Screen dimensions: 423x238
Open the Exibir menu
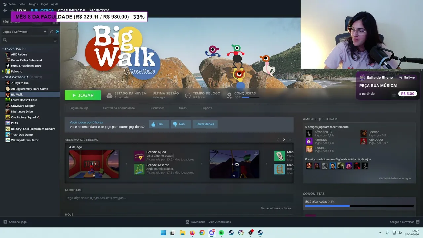22,4
